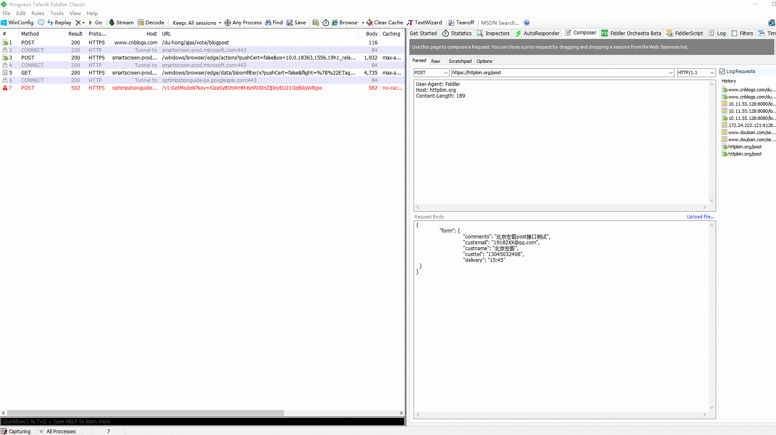
Task: Open the Keep: All sessions dropdown
Action: (197, 23)
